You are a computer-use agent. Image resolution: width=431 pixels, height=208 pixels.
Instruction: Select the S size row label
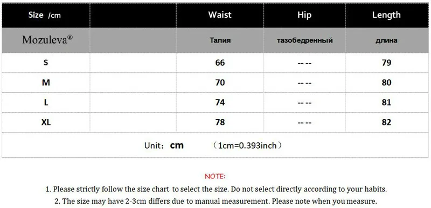point(46,63)
